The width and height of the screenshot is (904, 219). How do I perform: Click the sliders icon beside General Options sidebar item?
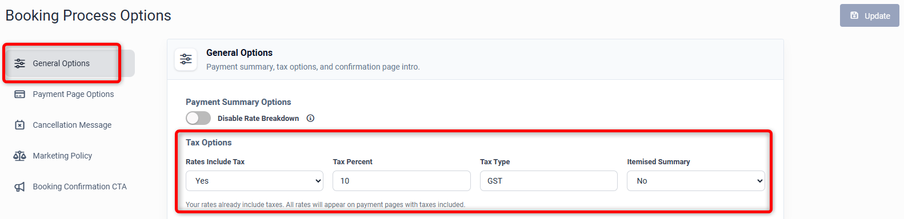(19, 63)
